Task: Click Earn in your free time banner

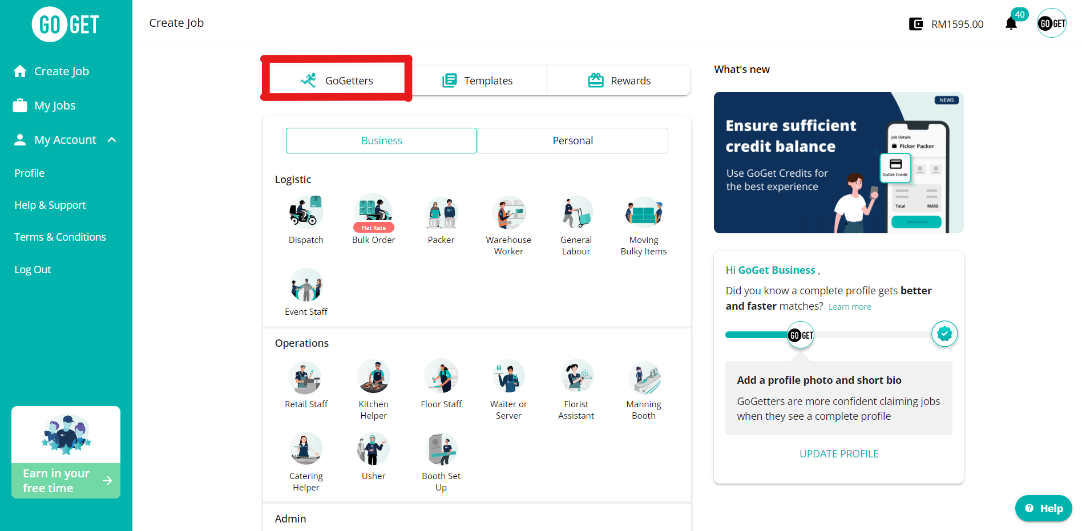Action: coord(66,452)
